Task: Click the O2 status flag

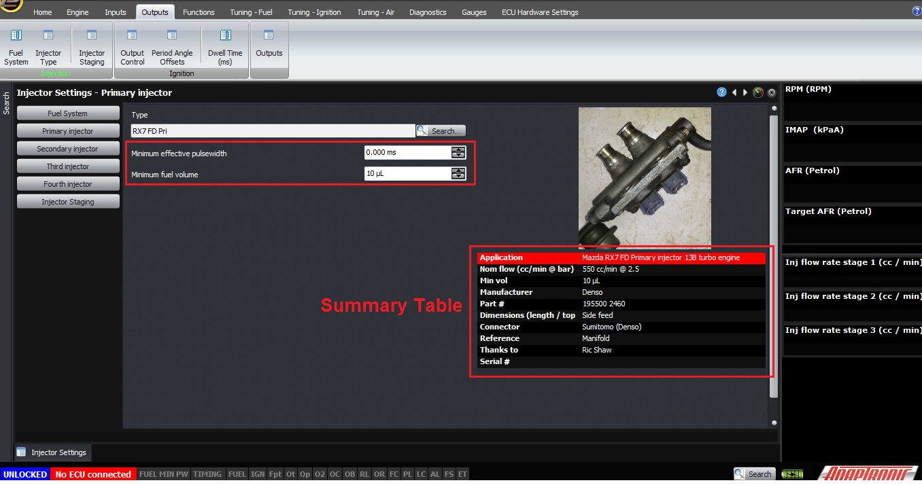Action: pyautogui.click(x=320, y=474)
